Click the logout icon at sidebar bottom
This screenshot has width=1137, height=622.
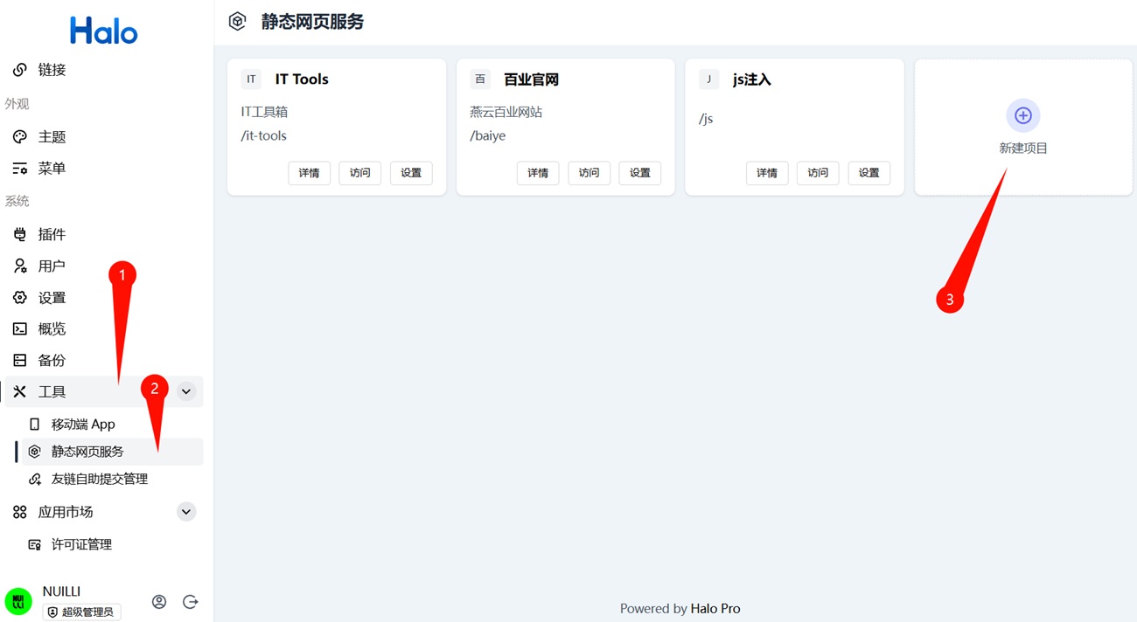pos(190,602)
